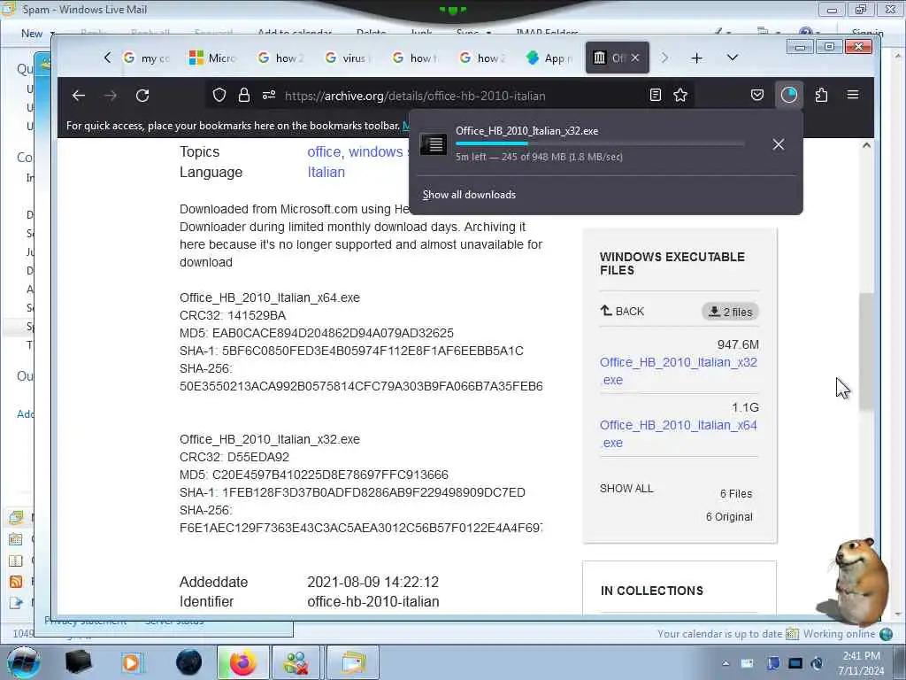This screenshot has height=680, width=906.
Task: Open the Italian language link
Action: (326, 173)
